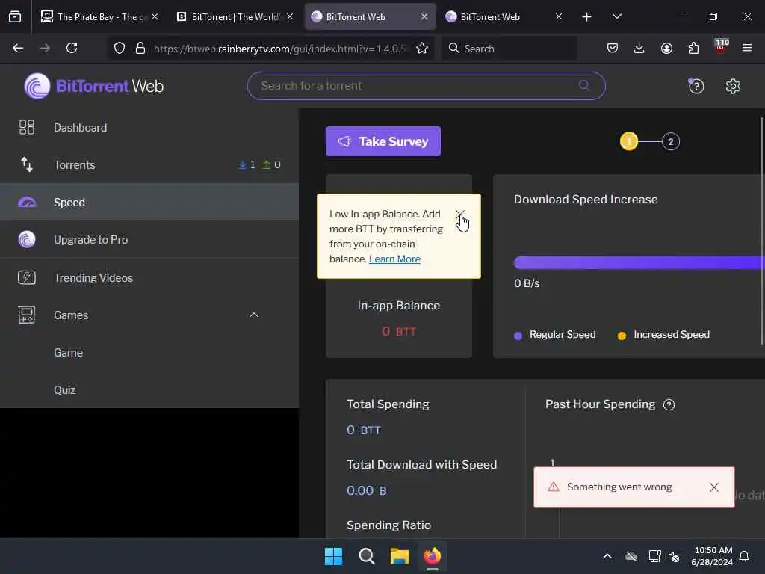Select step 2 indicator
Viewport: 765px width, 574px height.
[x=670, y=141]
